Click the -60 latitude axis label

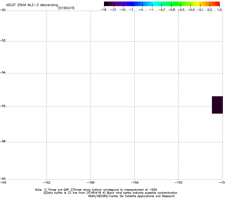pos(3,179)
